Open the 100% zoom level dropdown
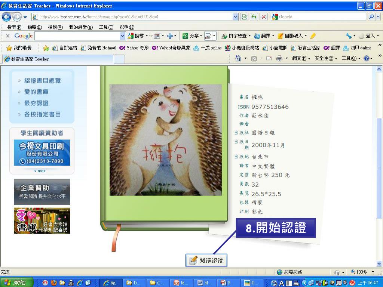 pos(373,272)
